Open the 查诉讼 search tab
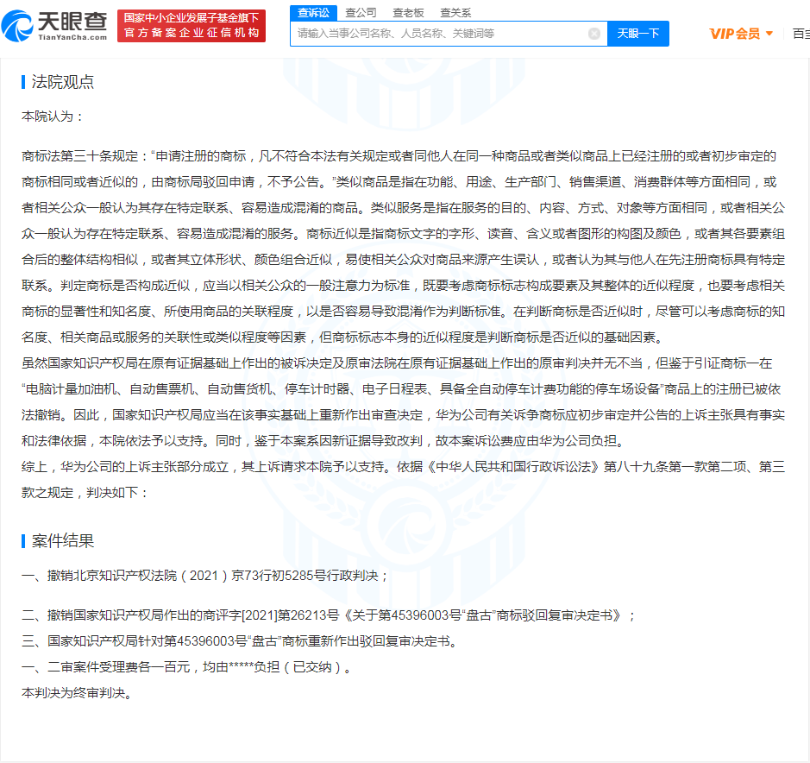Viewport: 810px width, 763px height. coord(314,12)
